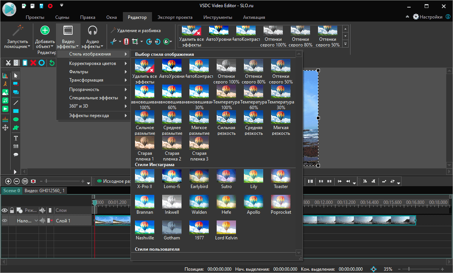The image size is (453, 273).
Task: Insert an image object
Action: (x=5, y=93)
